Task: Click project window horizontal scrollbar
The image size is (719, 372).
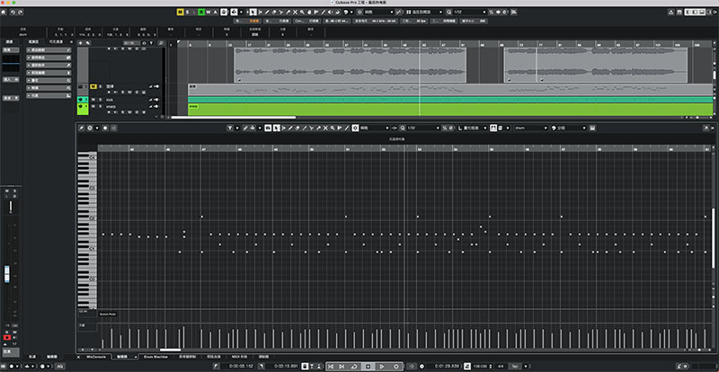Action: 234,118
